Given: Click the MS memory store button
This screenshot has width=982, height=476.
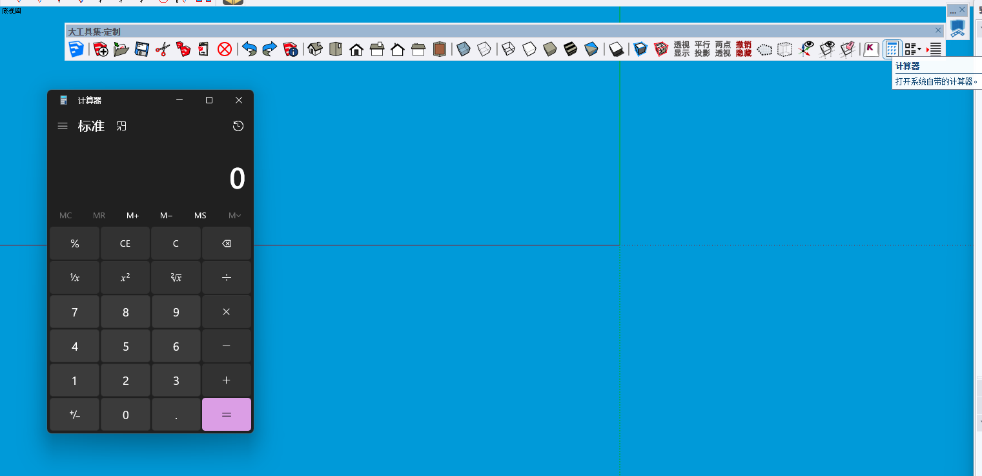Looking at the screenshot, I should click(x=200, y=216).
